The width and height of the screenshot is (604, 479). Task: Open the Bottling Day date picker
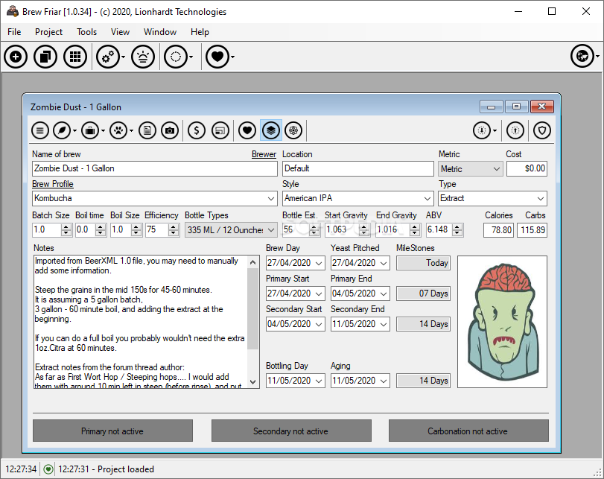click(319, 381)
